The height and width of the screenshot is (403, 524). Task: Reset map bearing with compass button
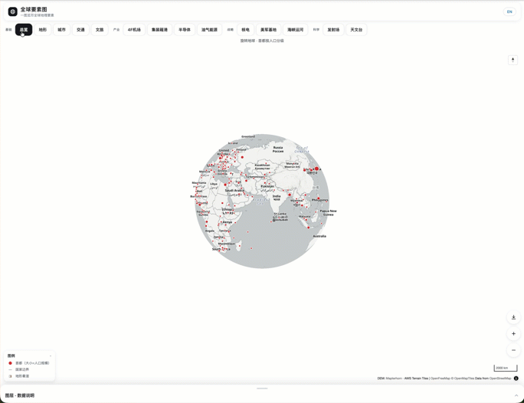tap(513, 61)
